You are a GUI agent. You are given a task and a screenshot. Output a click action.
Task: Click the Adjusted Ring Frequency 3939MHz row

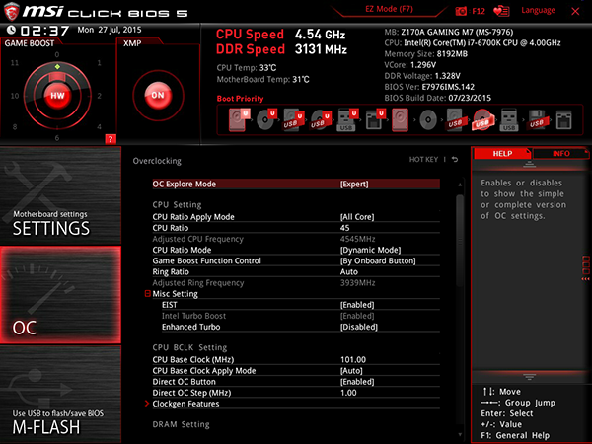pos(296,283)
